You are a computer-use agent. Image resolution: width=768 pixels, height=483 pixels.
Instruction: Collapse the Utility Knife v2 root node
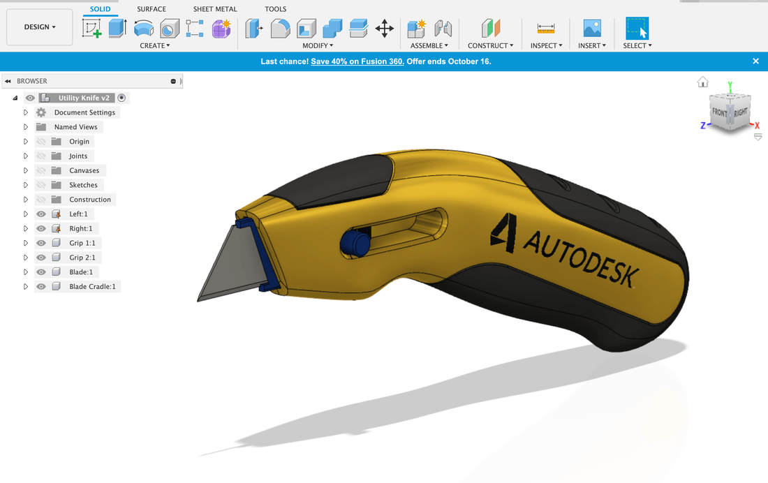[15, 98]
